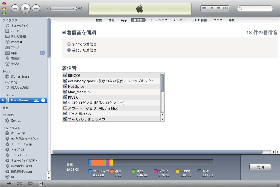Image resolution: width=280 pixels, height=187 pixels.
Task: Show artwork viewer button at bottom
Action: (41, 184)
